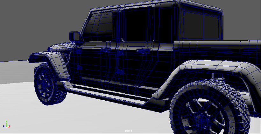Viewport: 261px width, 134px height.
Task: Select the rear door handle
Action: (143, 50)
